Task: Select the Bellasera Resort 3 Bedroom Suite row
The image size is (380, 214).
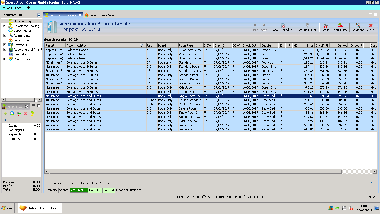Action: [189, 58]
